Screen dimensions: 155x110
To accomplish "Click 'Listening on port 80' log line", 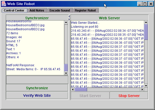I will point(84,27).
